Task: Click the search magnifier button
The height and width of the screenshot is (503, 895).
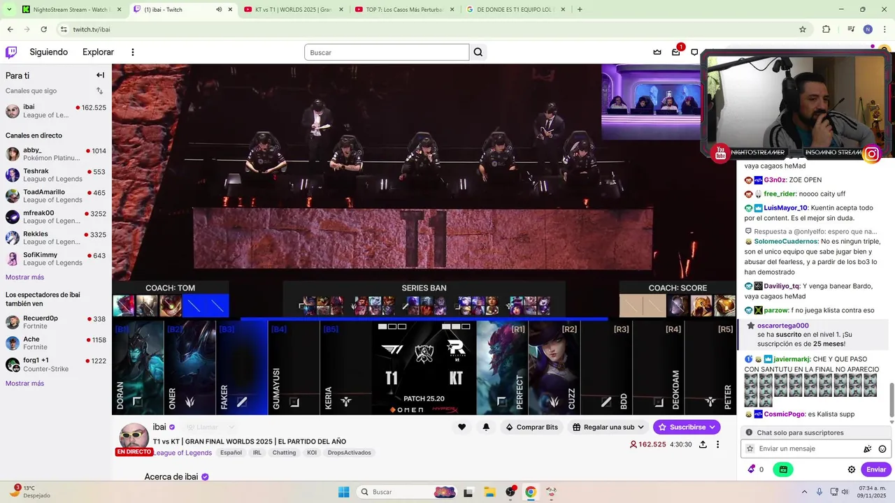Action: (478, 52)
